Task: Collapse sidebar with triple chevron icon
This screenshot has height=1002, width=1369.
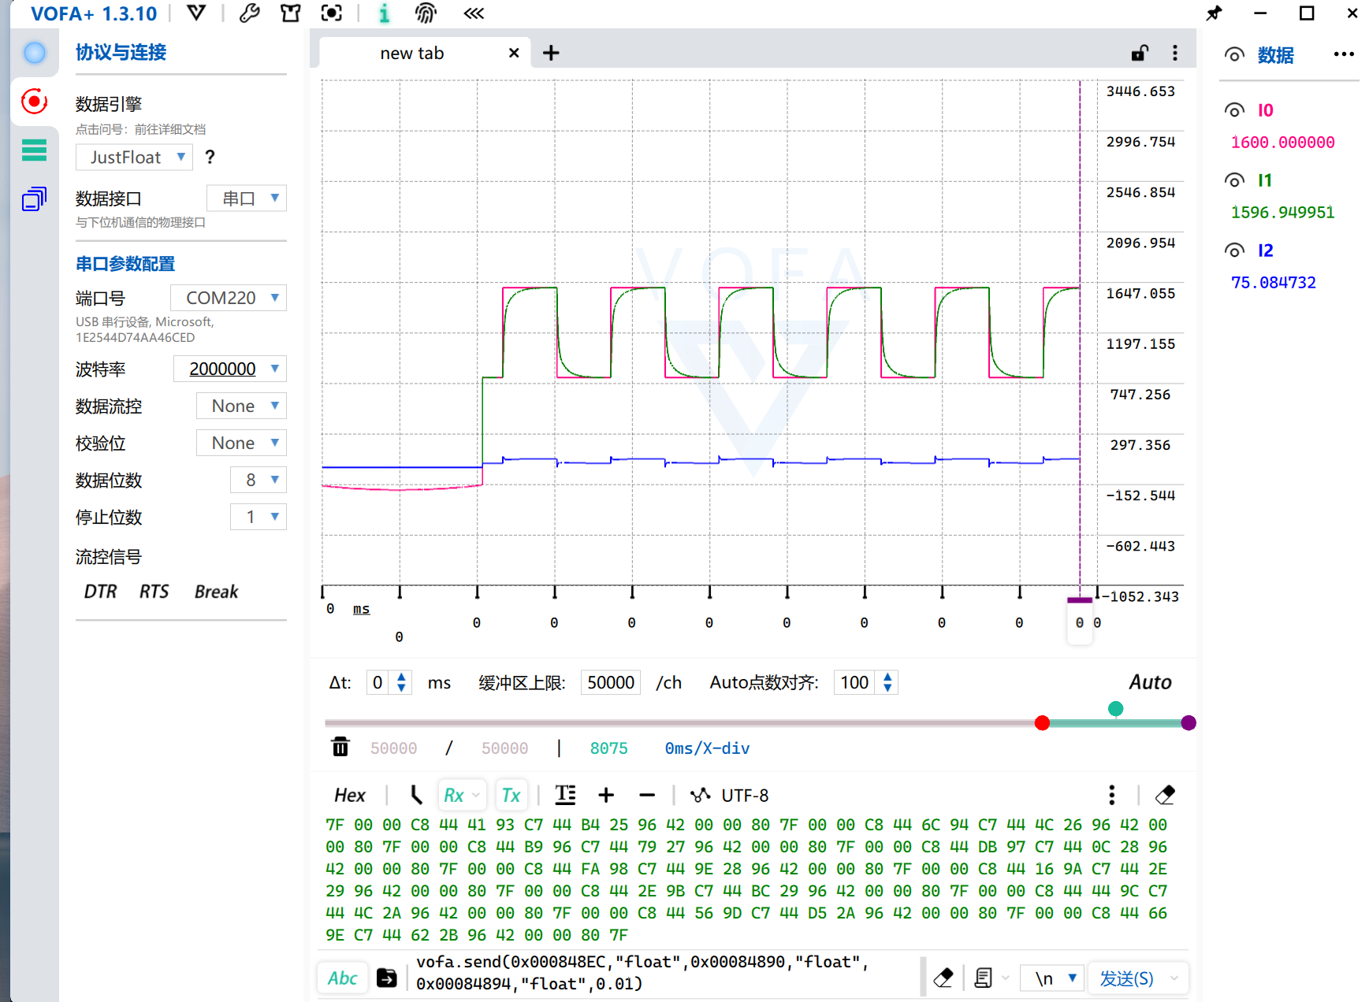Action: [x=474, y=13]
